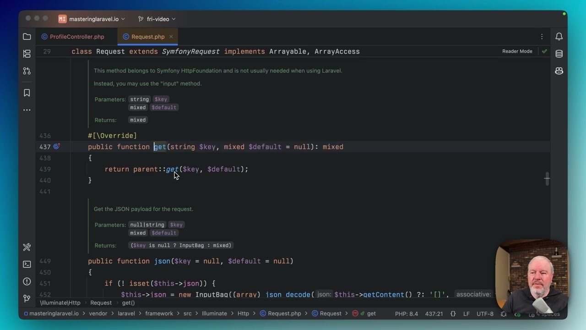586x330 pixels.
Task: Click line number 437 in the gutter
Action: [45, 147]
